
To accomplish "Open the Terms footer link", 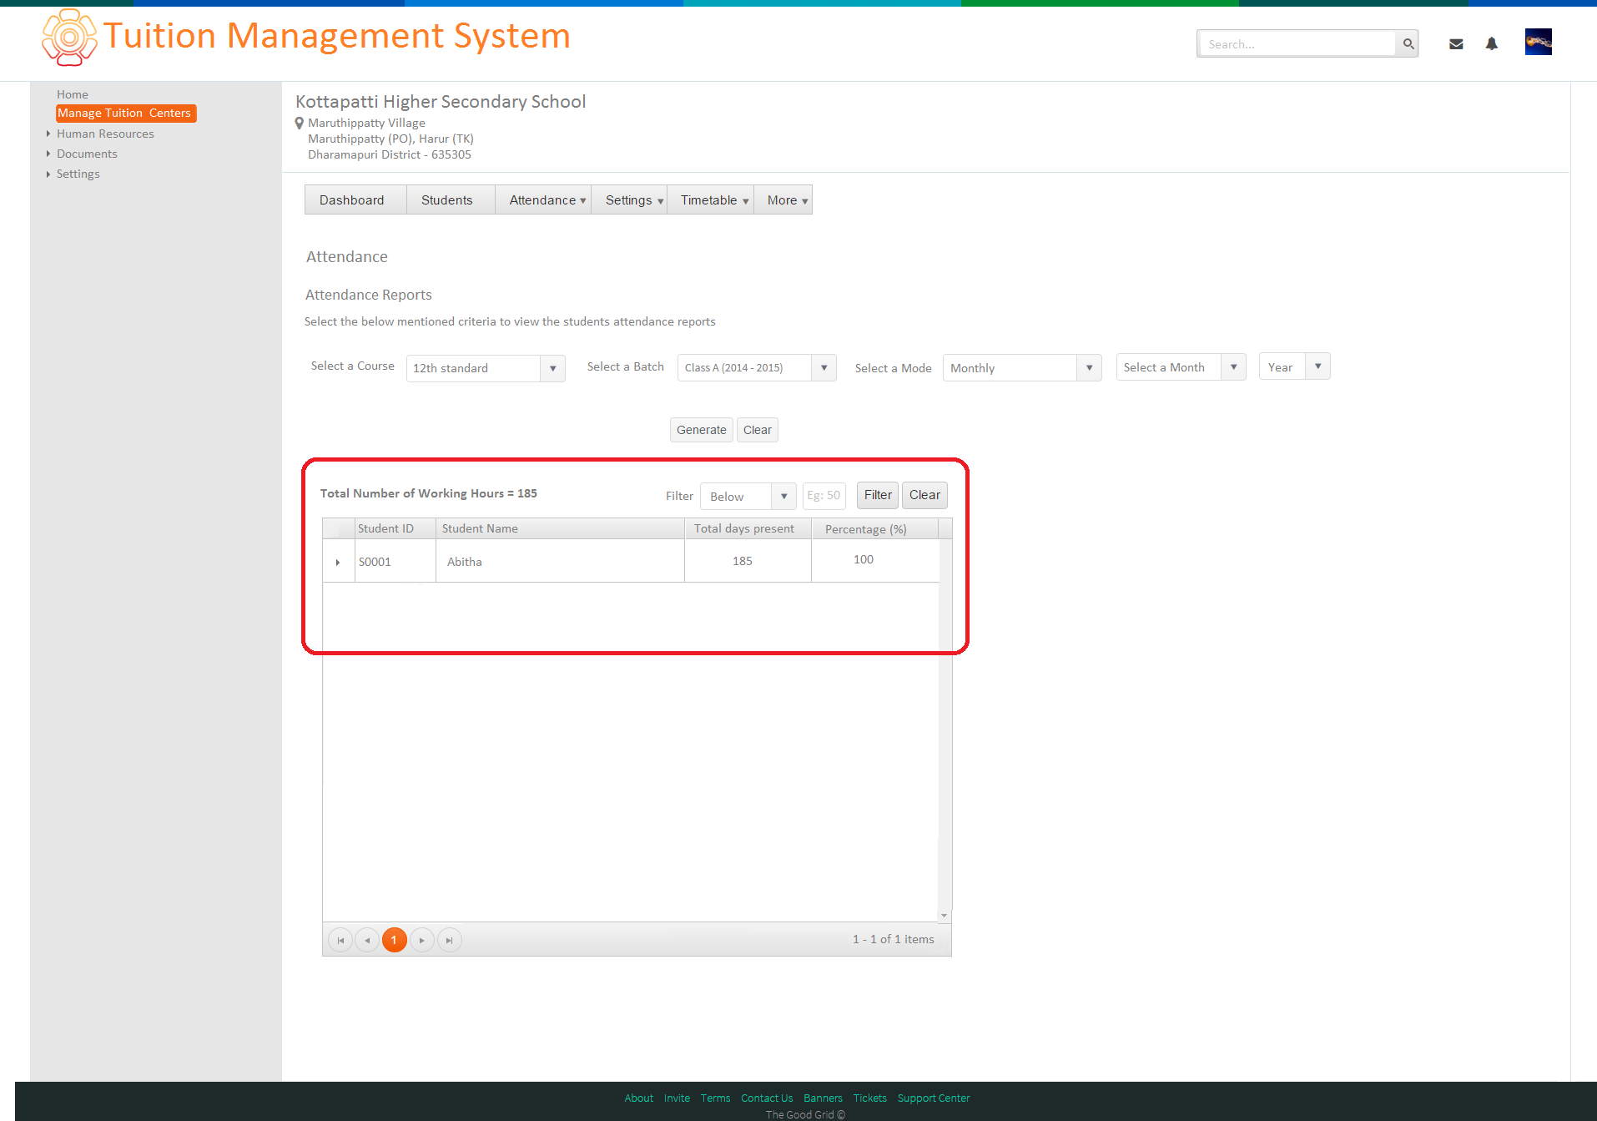I will (x=715, y=1098).
